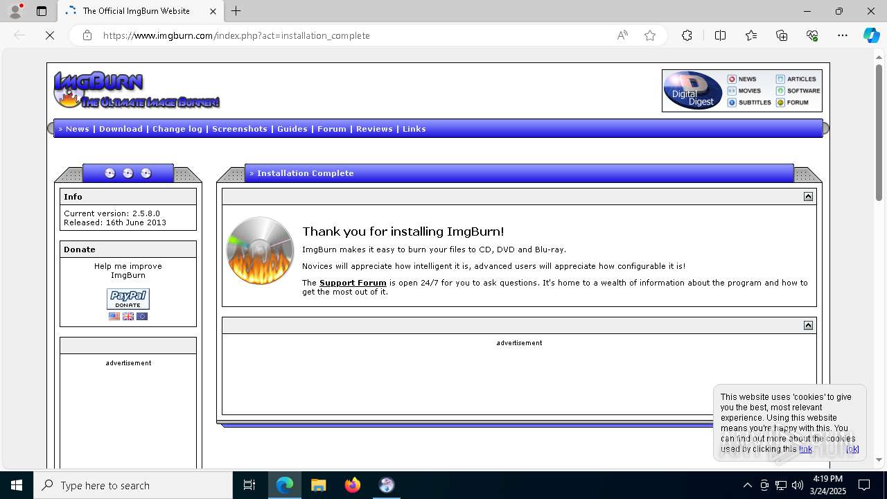Open Forum in the navigation bar
The height and width of the screenshot is (499, 887).
332,129
